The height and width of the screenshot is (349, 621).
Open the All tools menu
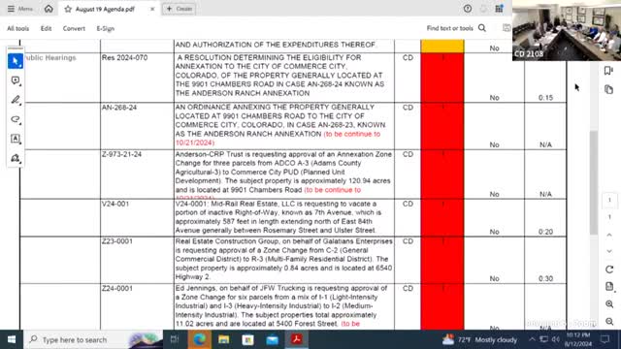click(x=18, y=28)
